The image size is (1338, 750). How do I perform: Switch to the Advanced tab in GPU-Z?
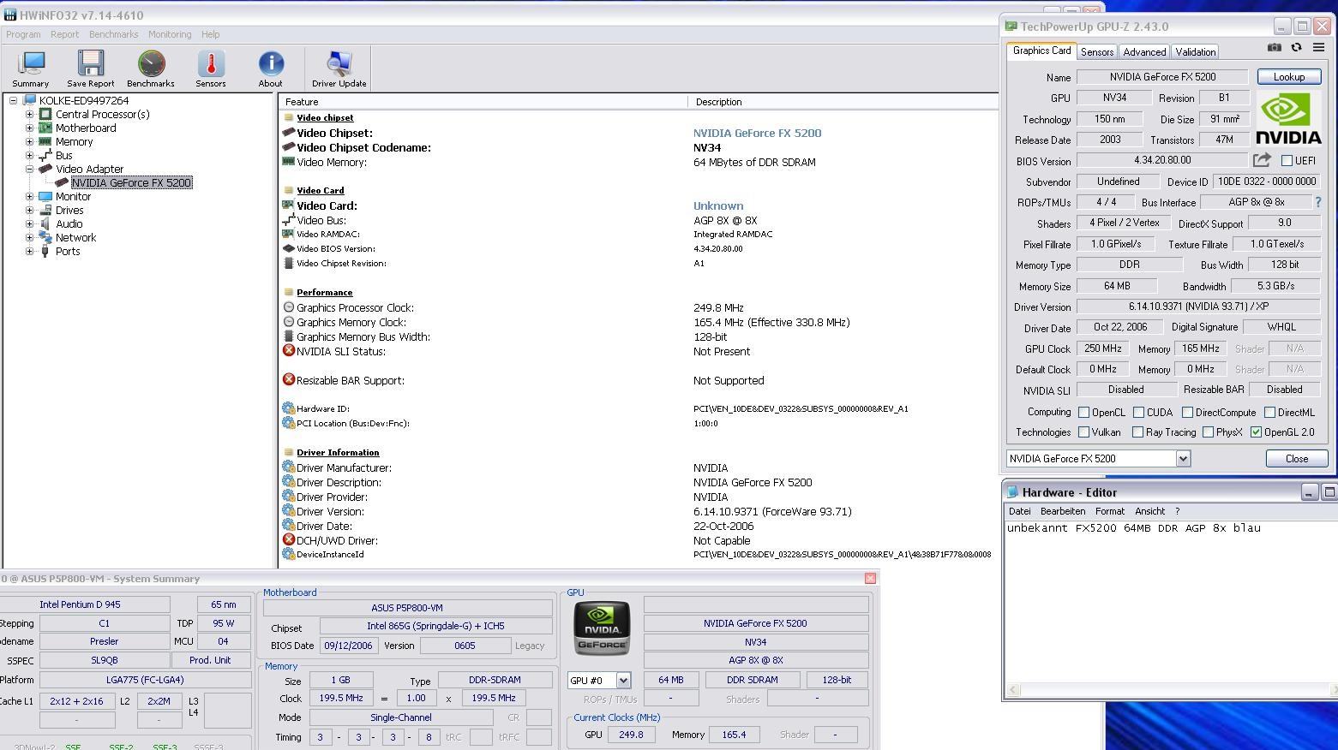pos(1144,52)
